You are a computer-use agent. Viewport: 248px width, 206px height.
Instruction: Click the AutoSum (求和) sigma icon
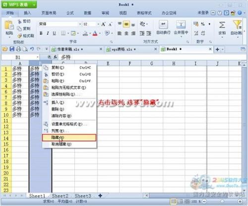tap(222, 25)
